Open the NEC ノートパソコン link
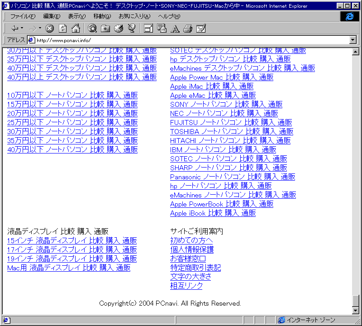Screen dimensions: 362x326 point(224,113)
